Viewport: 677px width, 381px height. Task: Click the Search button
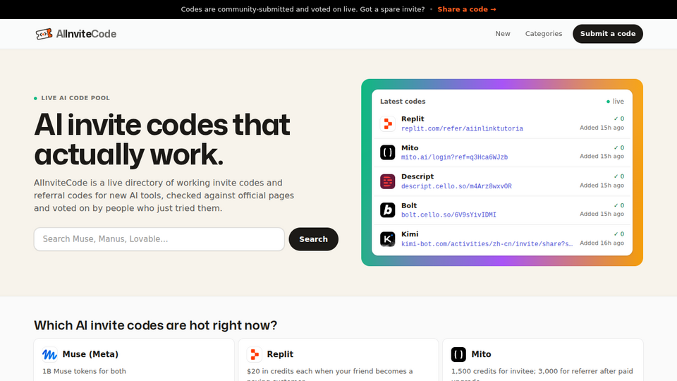[x=313, y=239]
